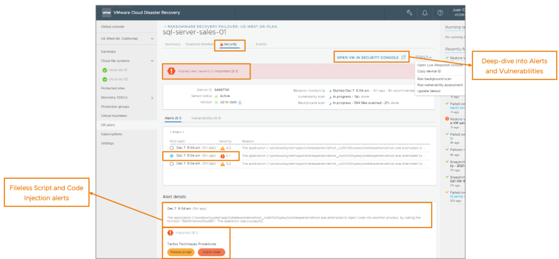This screenshot has width=559, height=259.
Task: Click the Severity column header
Action: 225,141
